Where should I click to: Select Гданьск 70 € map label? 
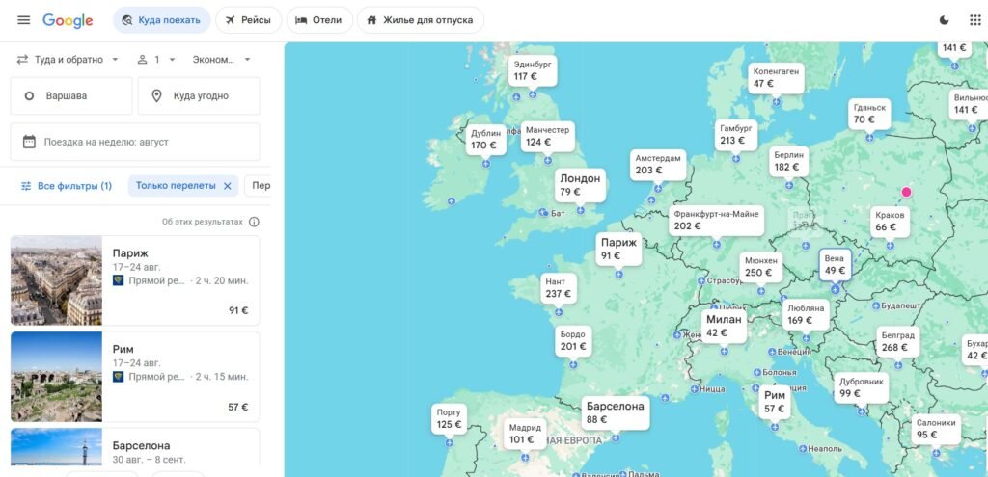pyautogui.click(x=869, y=114)
